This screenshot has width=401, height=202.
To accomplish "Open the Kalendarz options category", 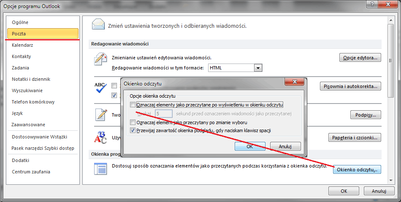I will [x=43, y=45].
